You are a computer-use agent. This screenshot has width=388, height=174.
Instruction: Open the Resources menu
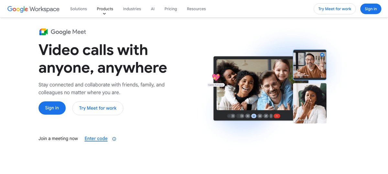[196, 9]
